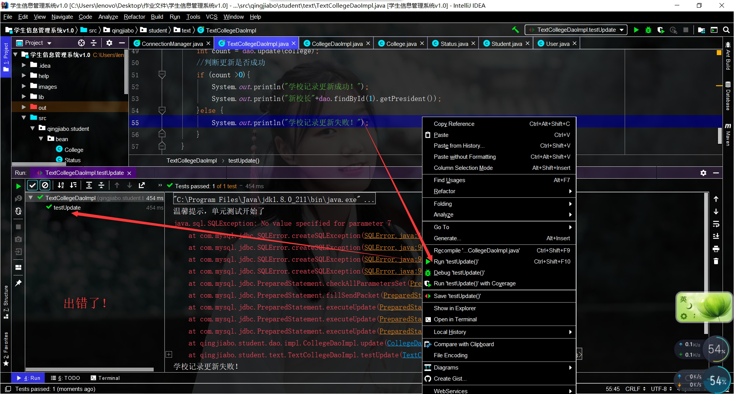
Task: Collapse all test results
Action: pyautogui.click(x=101, y=186)
